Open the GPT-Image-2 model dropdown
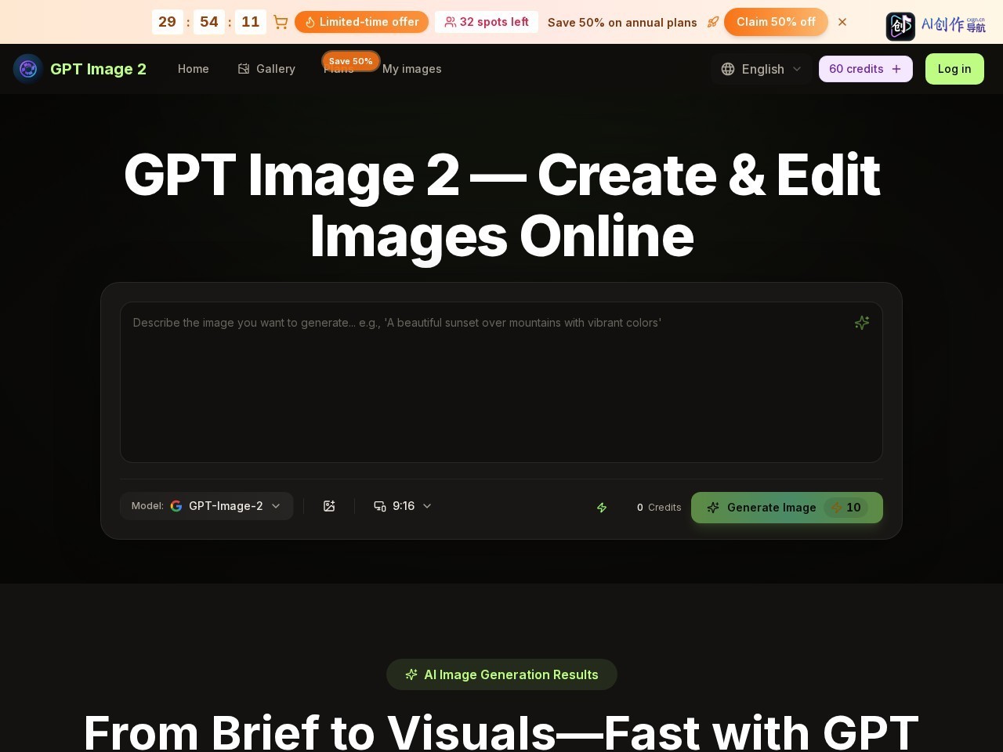This screenshot has height=752, width=1003. (207, 506)
